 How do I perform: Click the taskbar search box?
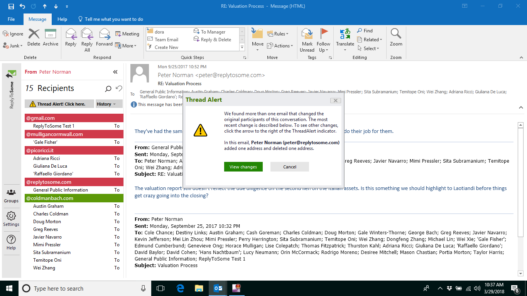(x=85, y=288)
